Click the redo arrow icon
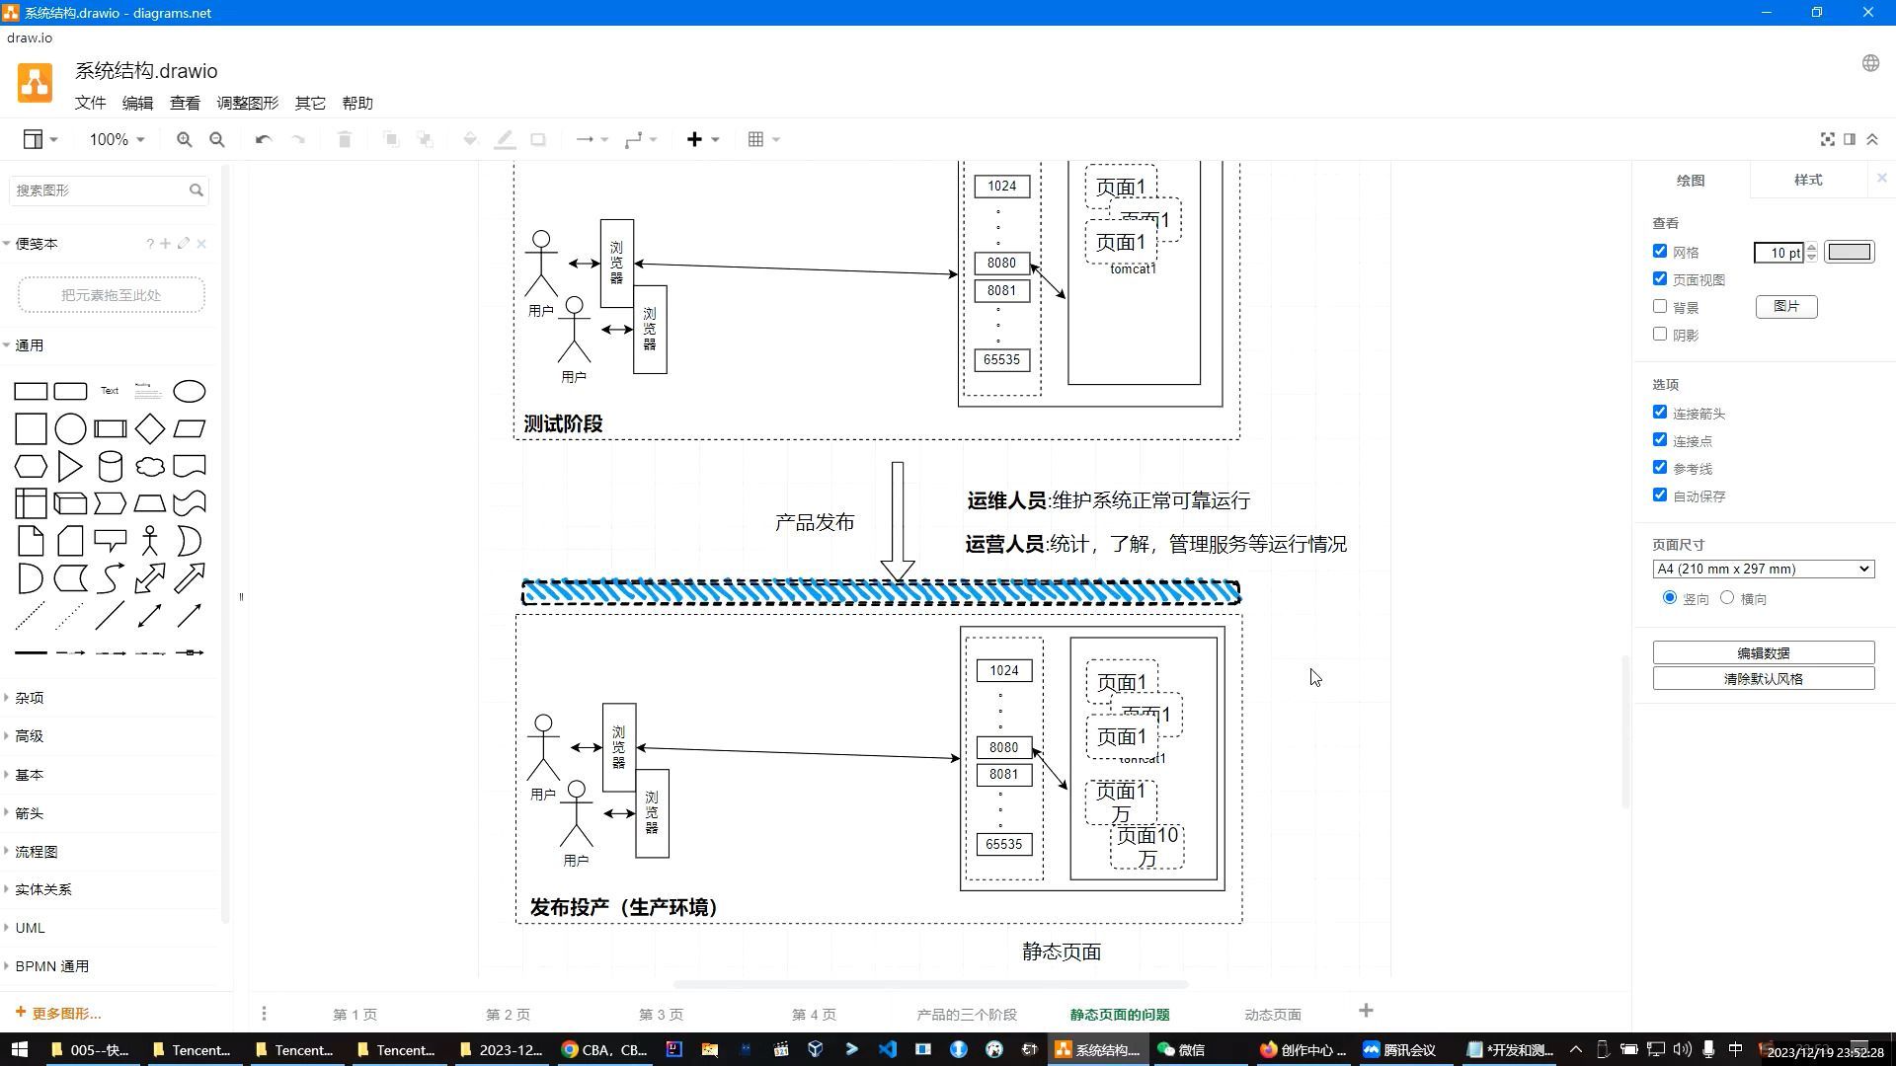 298,139
